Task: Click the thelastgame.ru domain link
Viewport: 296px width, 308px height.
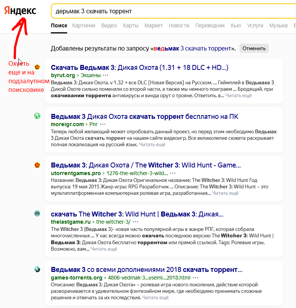Action: coord(71,222)
